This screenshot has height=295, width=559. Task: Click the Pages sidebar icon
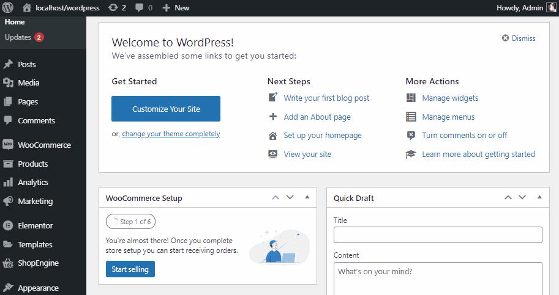click(8, 101)
